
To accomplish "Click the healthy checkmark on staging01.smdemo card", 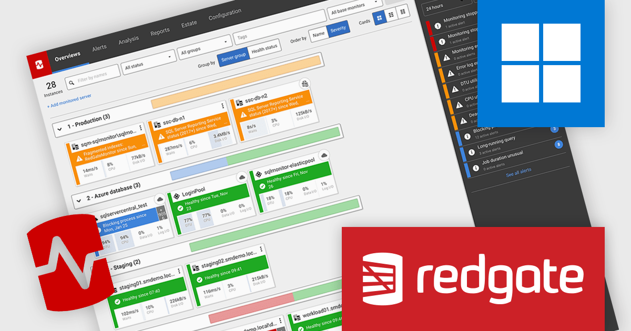I will pyautogui.click(x=118, y=302).
